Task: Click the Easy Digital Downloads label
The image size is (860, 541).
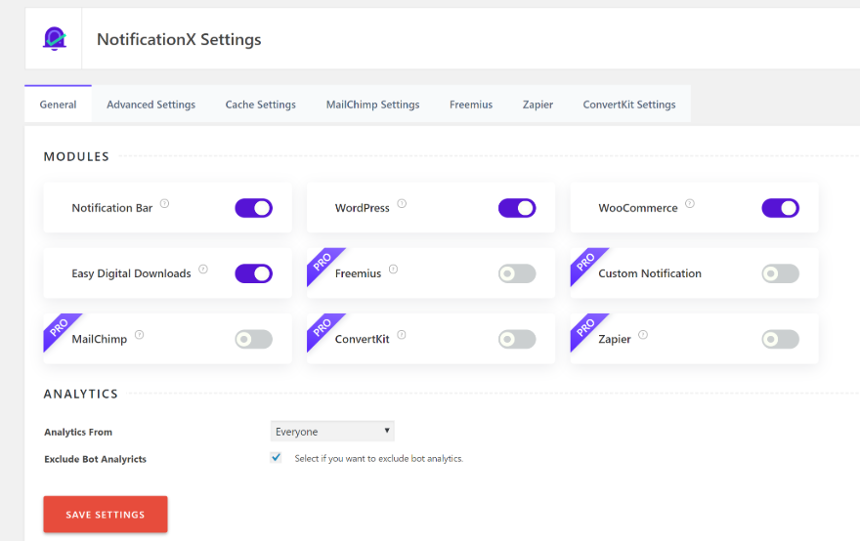Action: pos(131,273)
